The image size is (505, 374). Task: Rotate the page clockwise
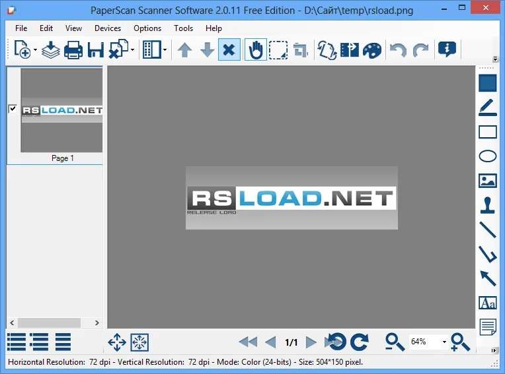coord(359,342)
